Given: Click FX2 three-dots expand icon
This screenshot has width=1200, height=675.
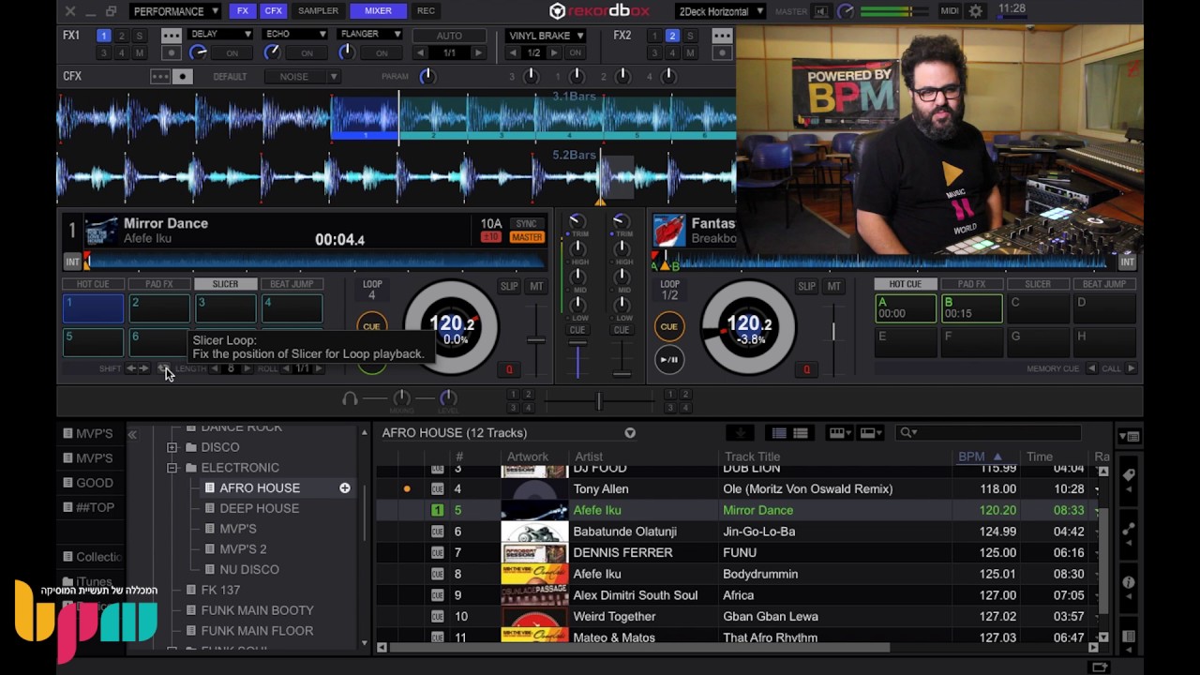Looking at the screenshot, I should click(722, 36).
